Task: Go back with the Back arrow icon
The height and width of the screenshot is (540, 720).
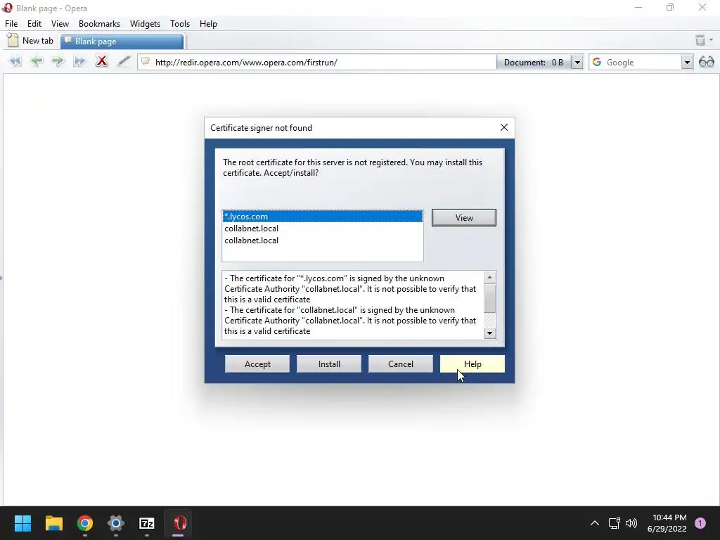Action: click(37, 61)
